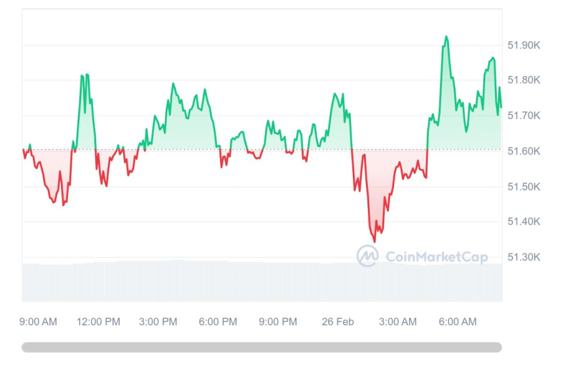The width and height of the screenshot is (563, 375).
Task: Click the 3:00 PM time label
Action: click(158, 322)
